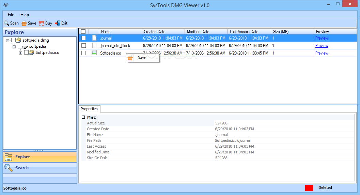Viewport: 360px width, 195px height.
Task: Collapse the softpedia volume tree node
Action: click(x=14, y=47)
